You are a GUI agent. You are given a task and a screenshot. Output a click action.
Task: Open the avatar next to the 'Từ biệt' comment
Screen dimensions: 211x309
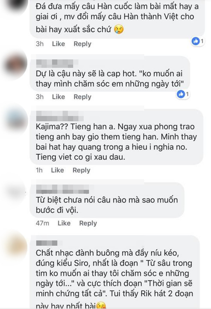[16, 191]
